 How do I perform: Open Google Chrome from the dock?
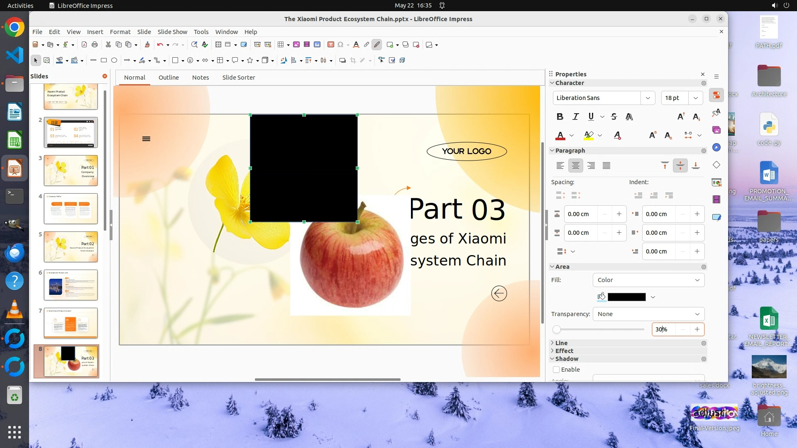coord(15,27)
